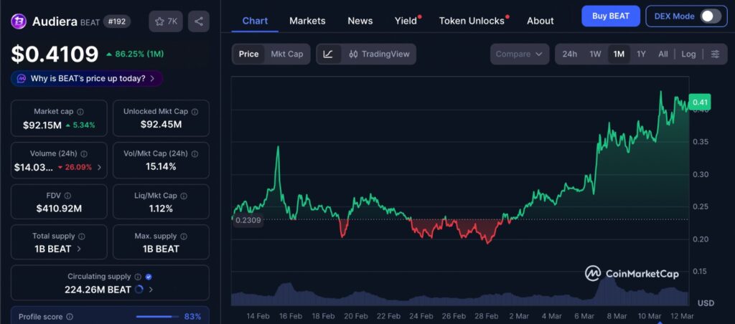Click the verified checkmark by Circulating supply
This screenshot has height=324, width=735.
click(149, 277)
